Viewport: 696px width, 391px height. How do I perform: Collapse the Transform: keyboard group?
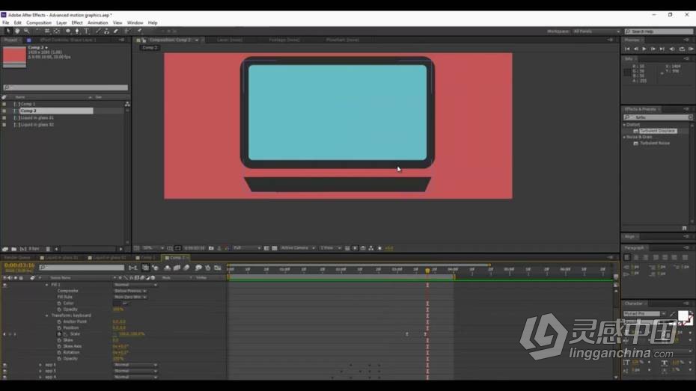click(47, 315)
